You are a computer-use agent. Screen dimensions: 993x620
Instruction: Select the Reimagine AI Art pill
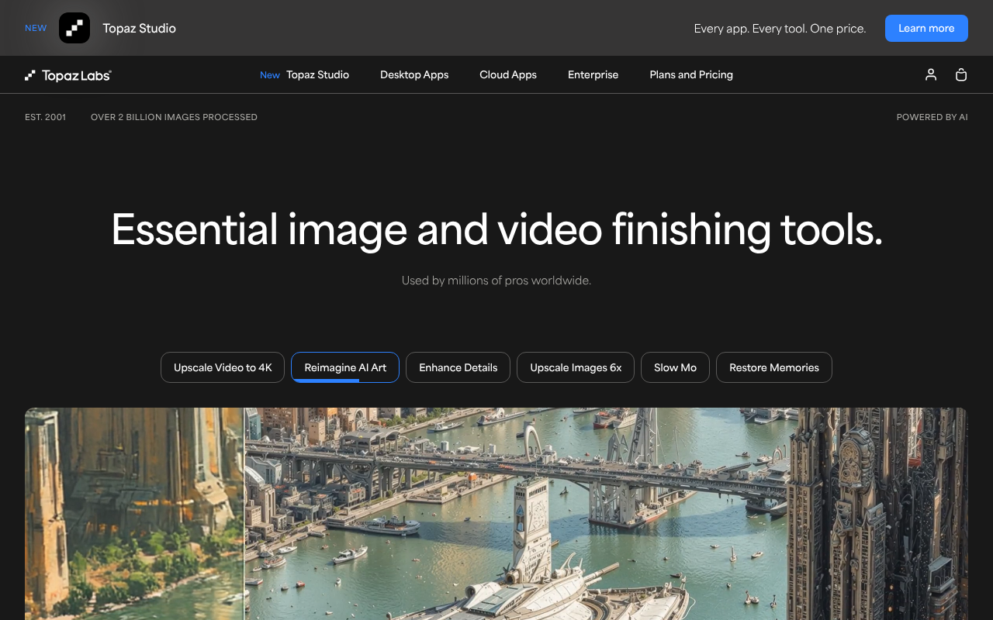[344, 367]
